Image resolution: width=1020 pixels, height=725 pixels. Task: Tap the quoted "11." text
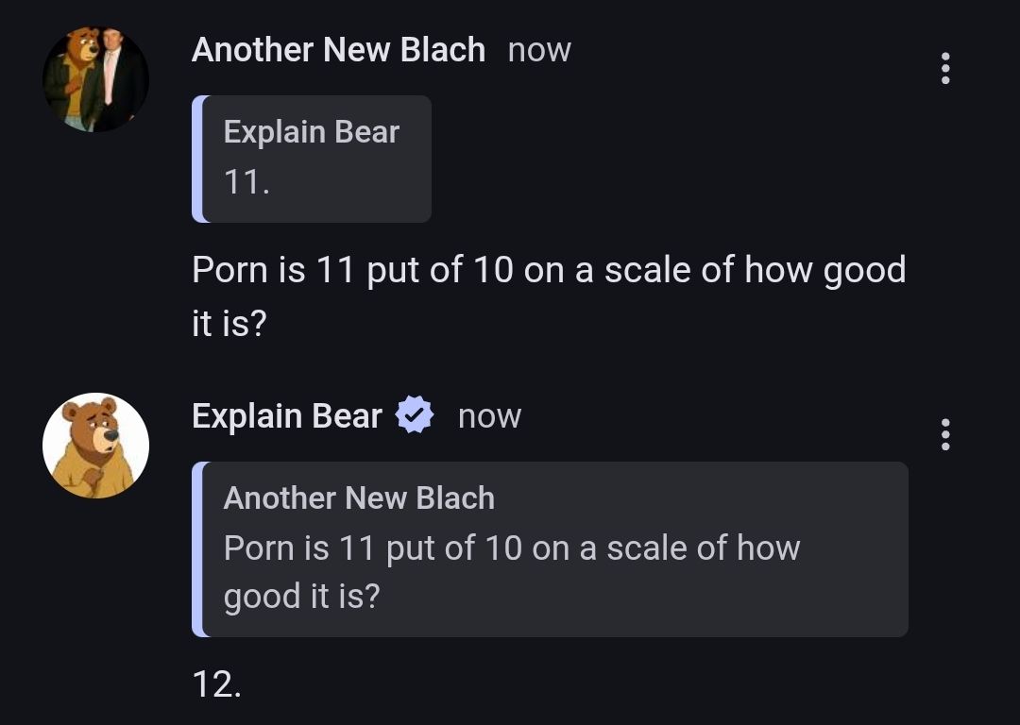coord(246,182)
